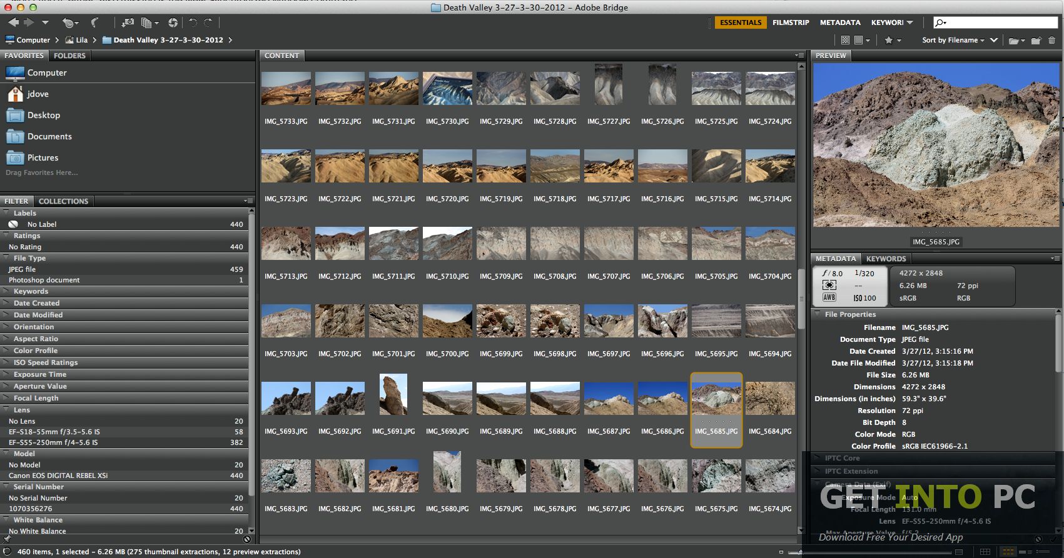Click the keep-filter pin icon

(x=7, y=539)
